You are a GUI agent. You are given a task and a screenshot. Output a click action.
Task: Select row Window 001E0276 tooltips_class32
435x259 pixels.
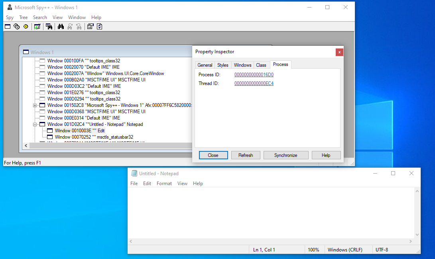click(83, 93)
